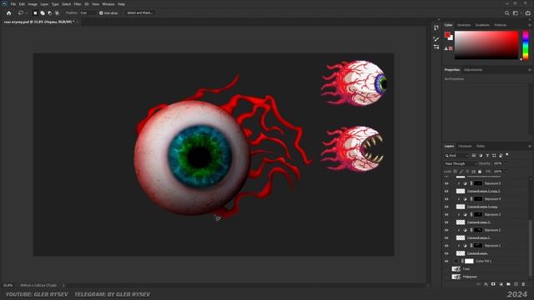Screen dimensions: 534x300
Task: Open the Pass Through blend mode dropdown
Action: pyautogui.click(x=460, y=163)
